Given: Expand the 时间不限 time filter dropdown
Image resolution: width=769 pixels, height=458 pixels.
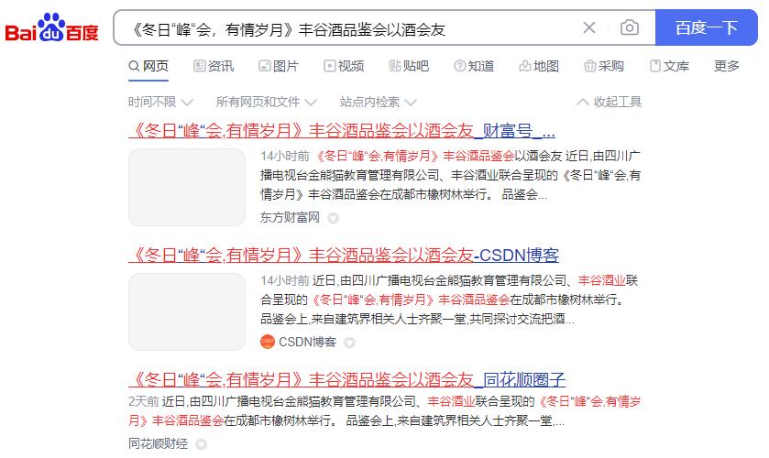Looking at the screenshot, I should point(161,102).
